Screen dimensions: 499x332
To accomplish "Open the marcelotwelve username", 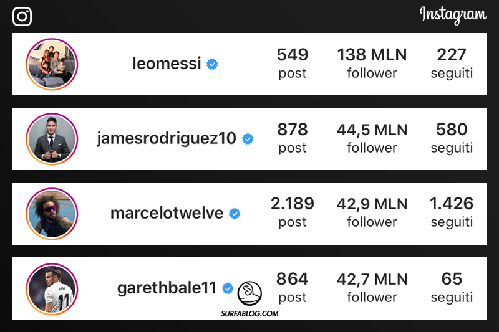I will tap(167, 213).
